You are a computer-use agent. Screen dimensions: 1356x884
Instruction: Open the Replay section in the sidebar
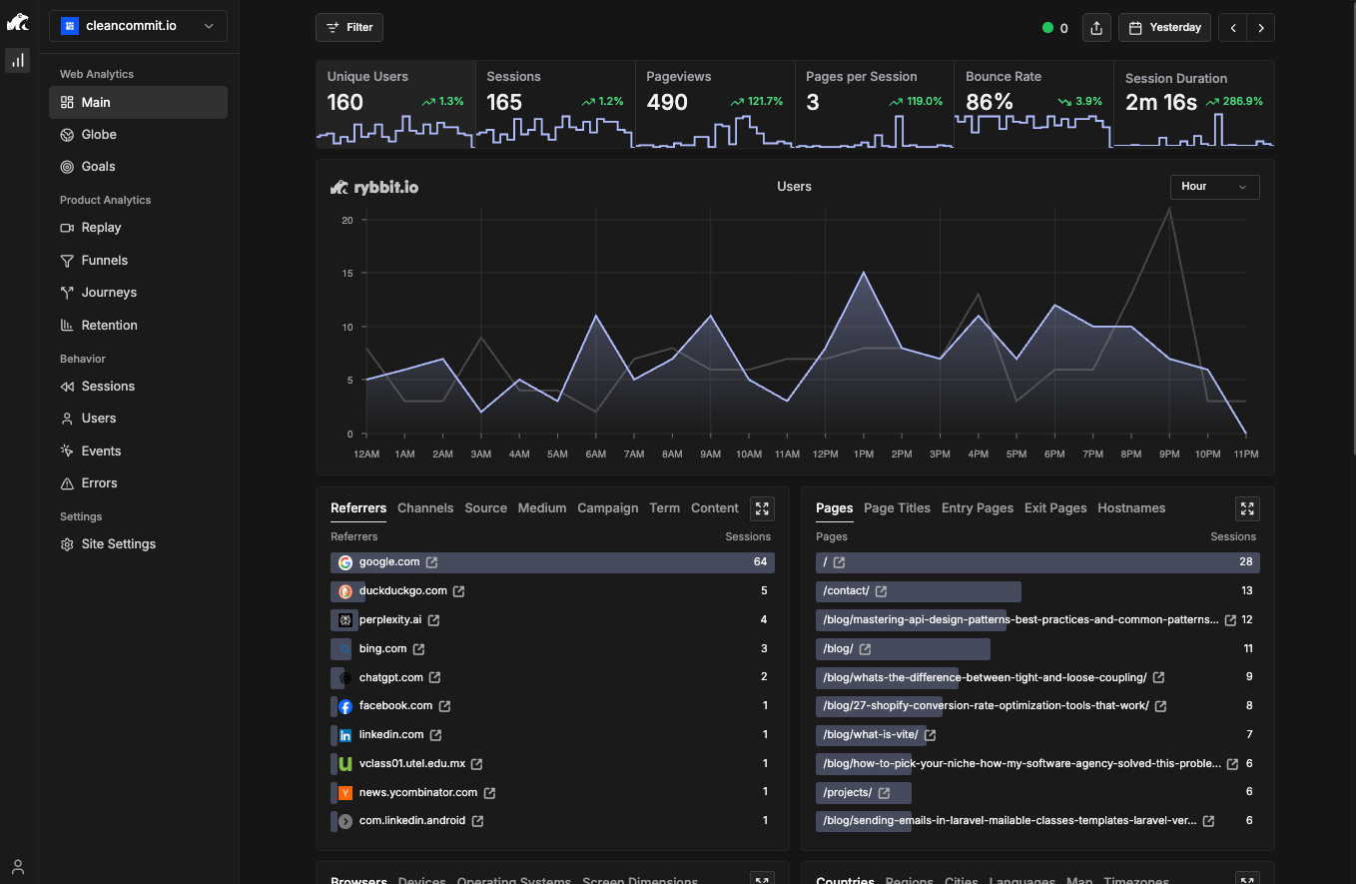click(100, 227)
